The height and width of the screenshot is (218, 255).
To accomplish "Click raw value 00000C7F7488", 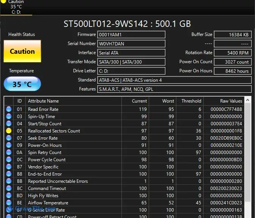I will [226, 109].
